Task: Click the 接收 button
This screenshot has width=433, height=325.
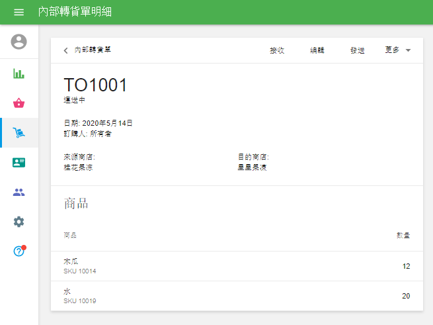Action: pos(277,50)
